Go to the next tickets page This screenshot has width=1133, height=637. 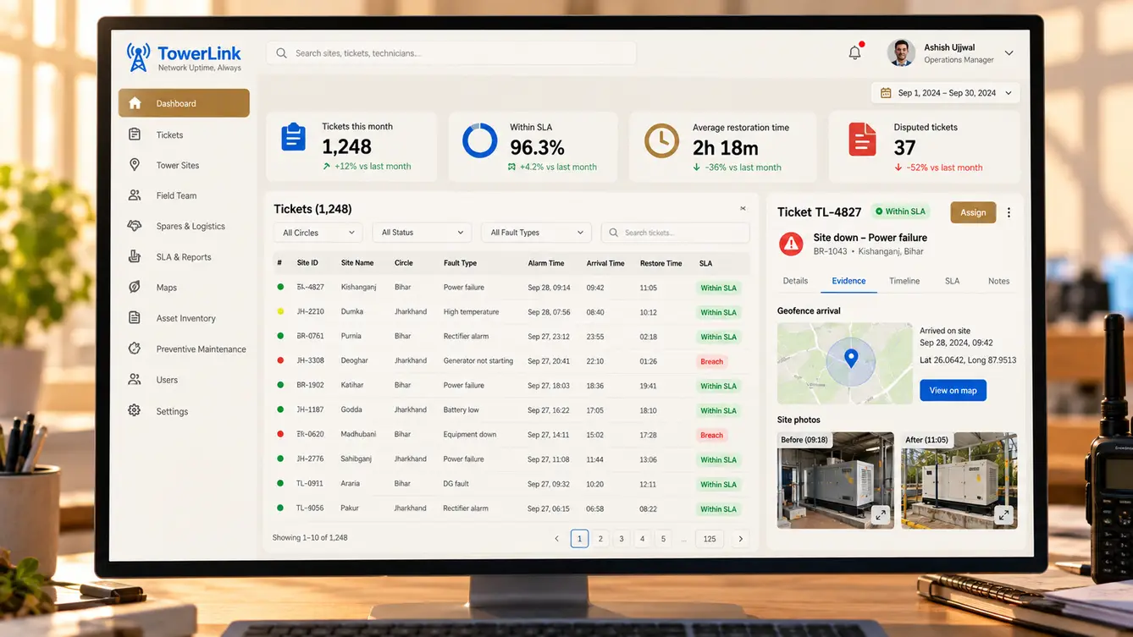(x=741, y=539)
